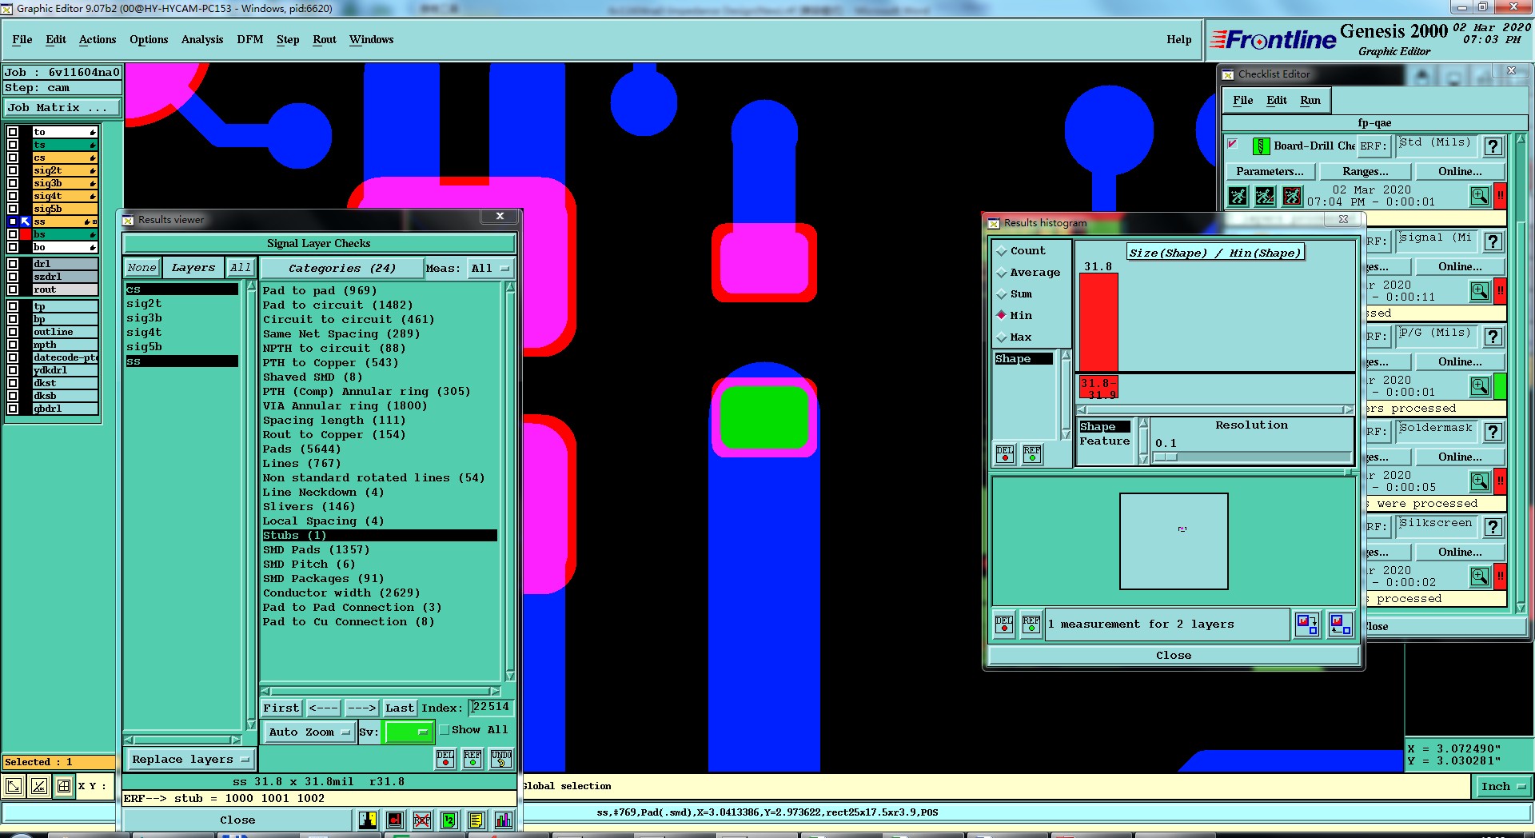
Task: Open the Inch units dropdown
Action: coord(1503,787)
